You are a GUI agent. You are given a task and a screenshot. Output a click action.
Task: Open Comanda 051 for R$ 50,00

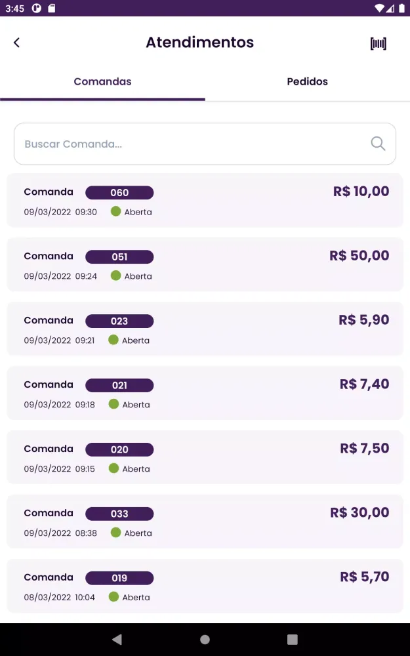205,264
